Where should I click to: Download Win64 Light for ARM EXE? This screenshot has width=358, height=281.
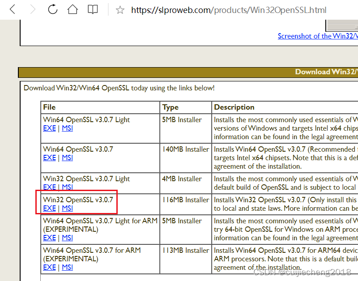pyautogui.click(x=49, y=238)
